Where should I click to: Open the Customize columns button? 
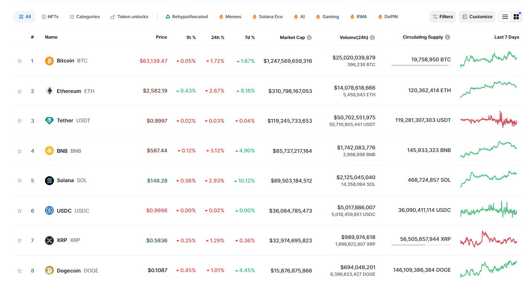point(477,17)
